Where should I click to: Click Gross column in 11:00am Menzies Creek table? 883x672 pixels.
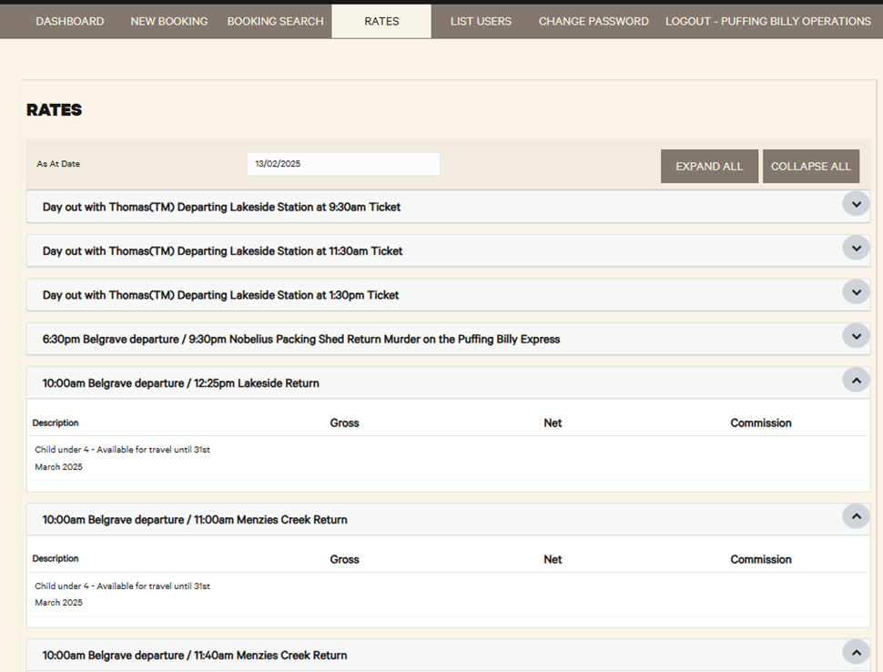[344, 559]
